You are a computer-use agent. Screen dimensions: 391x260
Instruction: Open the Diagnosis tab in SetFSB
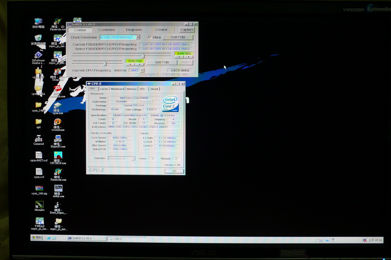134,30
